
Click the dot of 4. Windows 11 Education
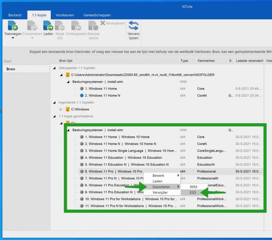82,157
